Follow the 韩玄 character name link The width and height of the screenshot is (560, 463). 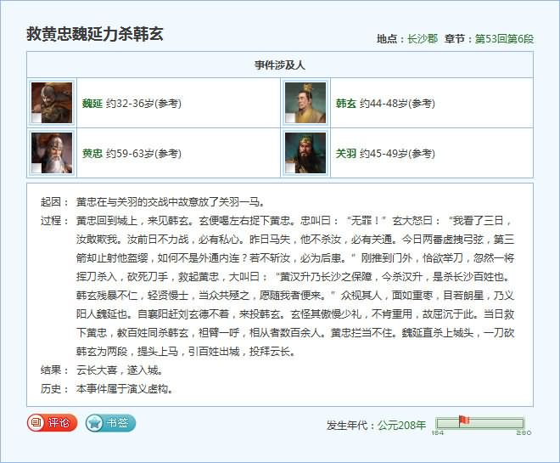click(345, 104)
